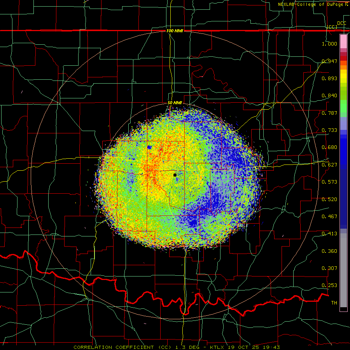Viewport: 350px width, 350px height.
Task: Select the 0.680 value on the color scale
Action: pyautogui.click(x=329, y=147)
